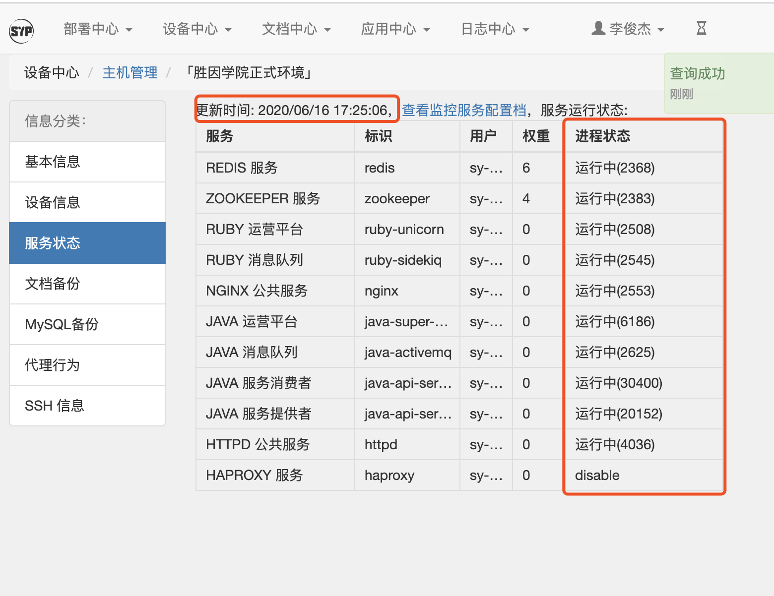
Task: Click the update time 2020/06/16 17:25:06 text
Action: coord(323,110)
